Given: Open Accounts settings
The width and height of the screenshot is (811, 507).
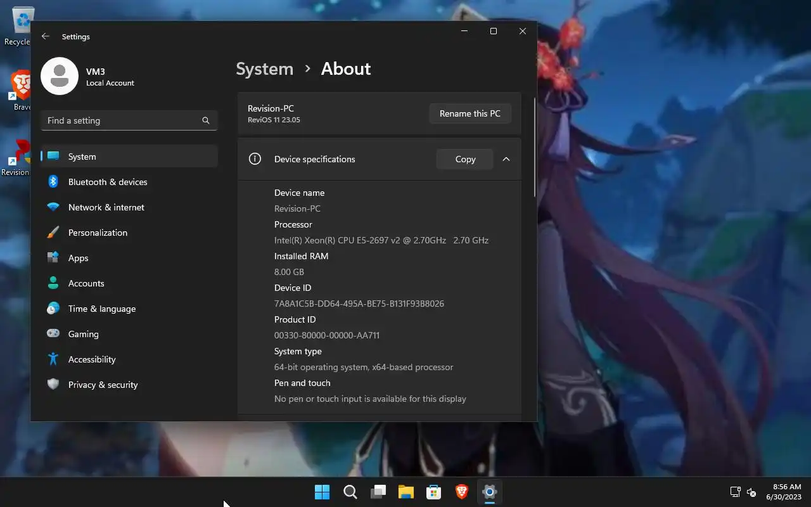Looking at the screenshot, I should (x=129, y=283).
